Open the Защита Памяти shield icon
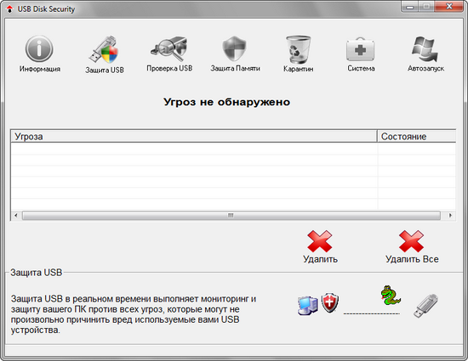 click(x=235, y=48)
